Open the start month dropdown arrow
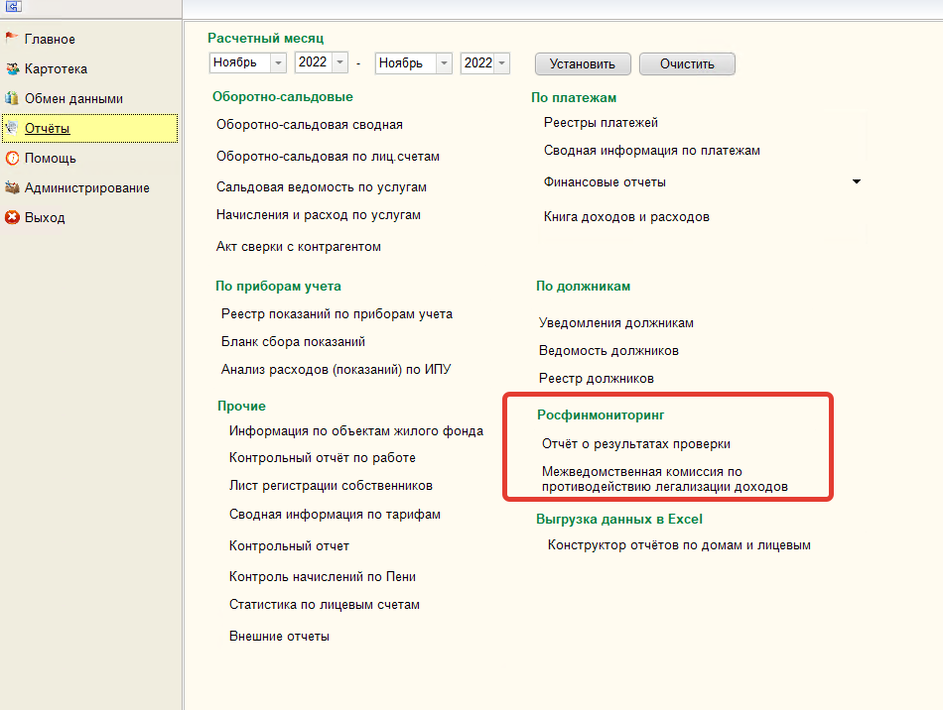The image size is (943, 710). click(x=278, y=62)
